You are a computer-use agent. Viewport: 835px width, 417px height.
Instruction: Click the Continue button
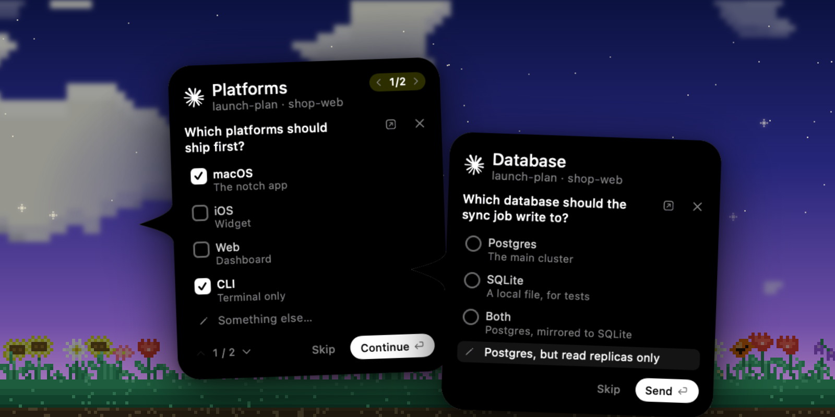point(392,347)
